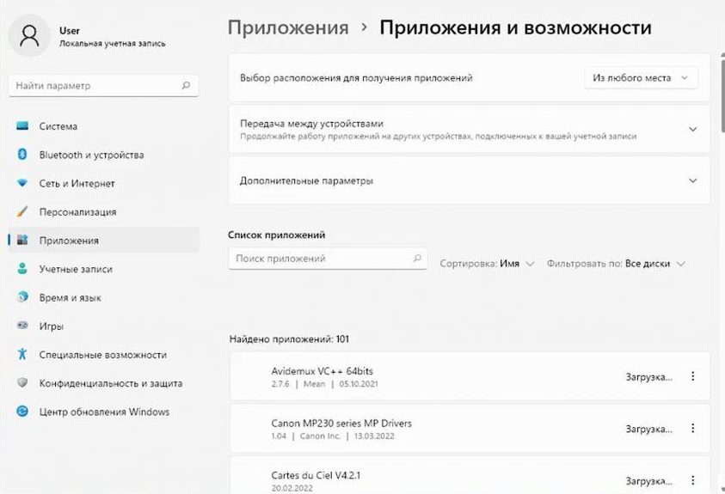
Task: Open the 'Из любого места' location dropdown
Action: [641, 78]
